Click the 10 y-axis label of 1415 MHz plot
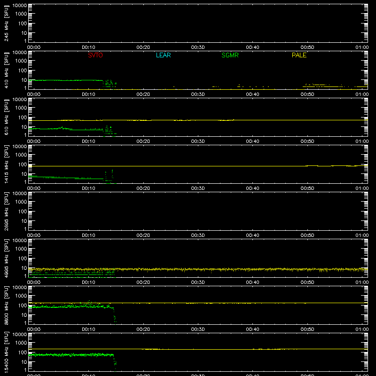This screenshot has width=376, height=376. coord(24,174)
